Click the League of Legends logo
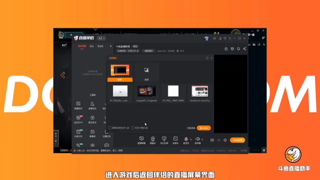This screenshot has height=180, width=320. pos(61,35)
